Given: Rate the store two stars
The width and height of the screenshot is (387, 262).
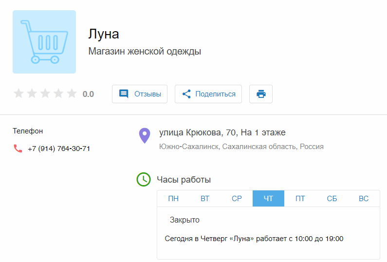Looking at the screenshot, I should coord(32,94).
